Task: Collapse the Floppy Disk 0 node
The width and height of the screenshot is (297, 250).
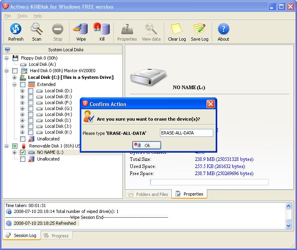Action: [x=7, y=58]
